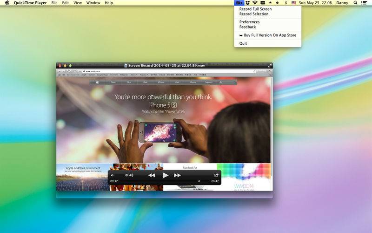Click the 00:42 remaining time label
Viewport: 372px width, 233px height.
pos(215,181)
